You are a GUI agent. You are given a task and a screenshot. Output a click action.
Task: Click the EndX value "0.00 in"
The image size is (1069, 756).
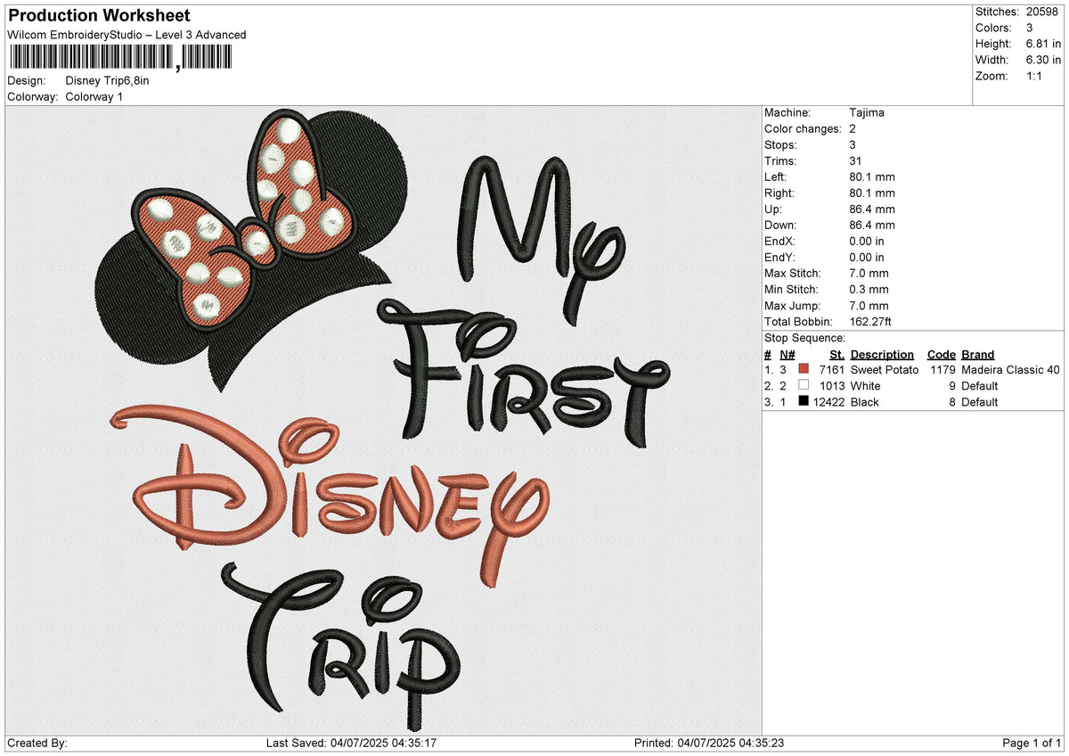[867, 241]
